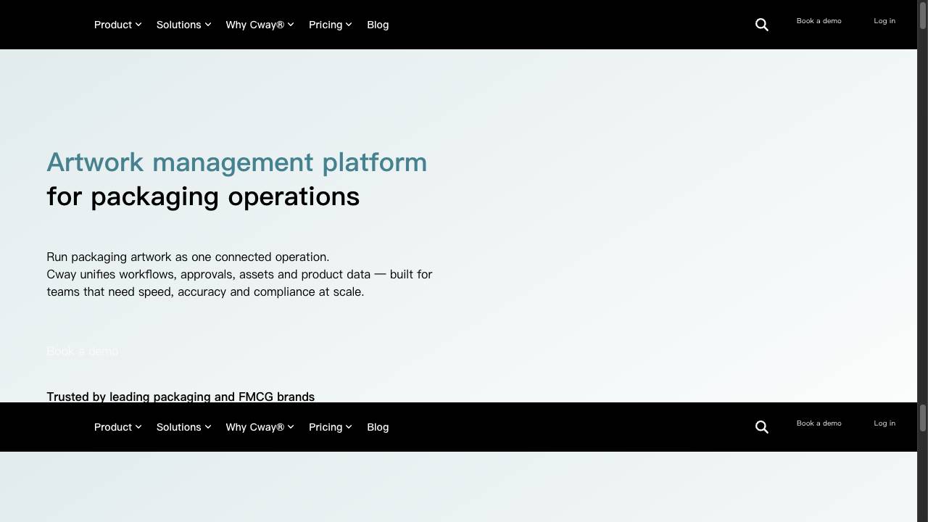The height and width of the screenshot is (522, 928).
Task: Click the heading 'Artwork management platform'
Action: [237, 162]
